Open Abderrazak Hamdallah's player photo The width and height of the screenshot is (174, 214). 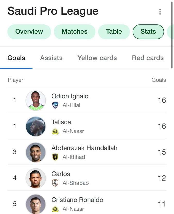36,152
